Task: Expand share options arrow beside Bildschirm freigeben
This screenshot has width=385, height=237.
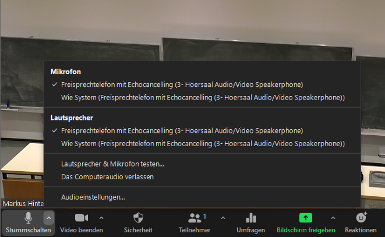Action: (x=333, y=218)
